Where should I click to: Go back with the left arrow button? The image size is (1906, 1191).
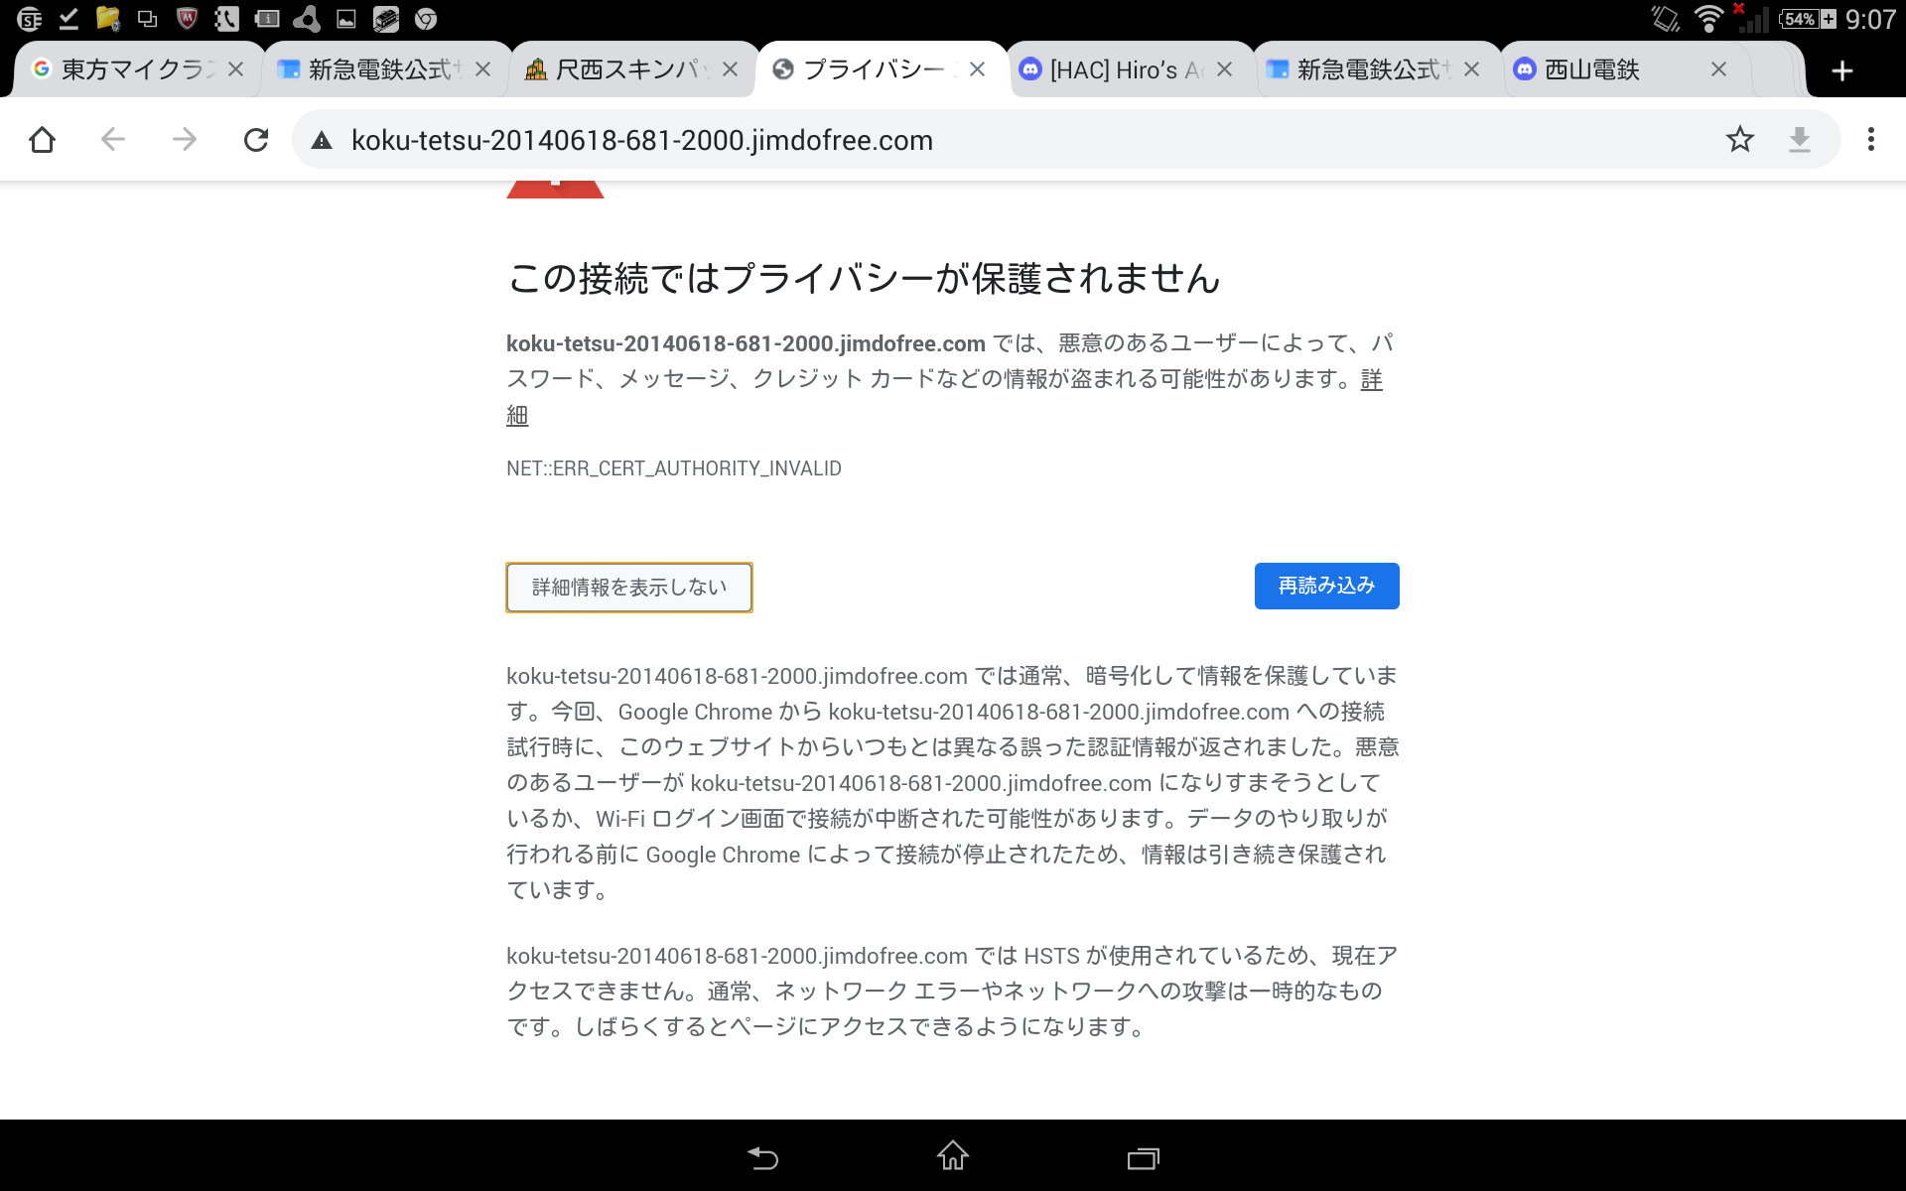(x=113, y=140)
